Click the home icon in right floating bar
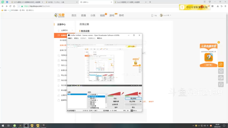This screenshot has width=228, height=128. click(x=221, y=71)
